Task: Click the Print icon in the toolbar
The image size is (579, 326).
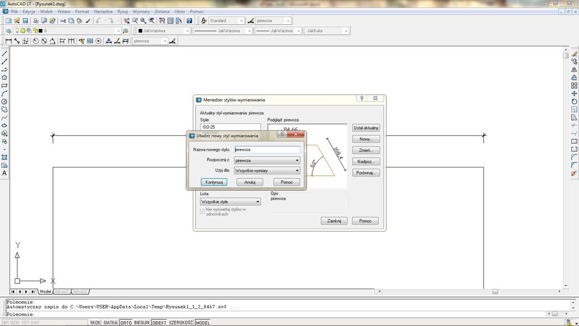Action: click(x=36, y=21)
